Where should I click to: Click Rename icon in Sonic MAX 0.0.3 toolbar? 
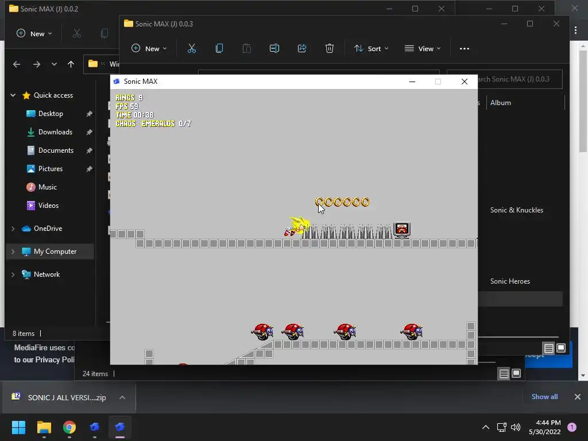click(274, 48)
